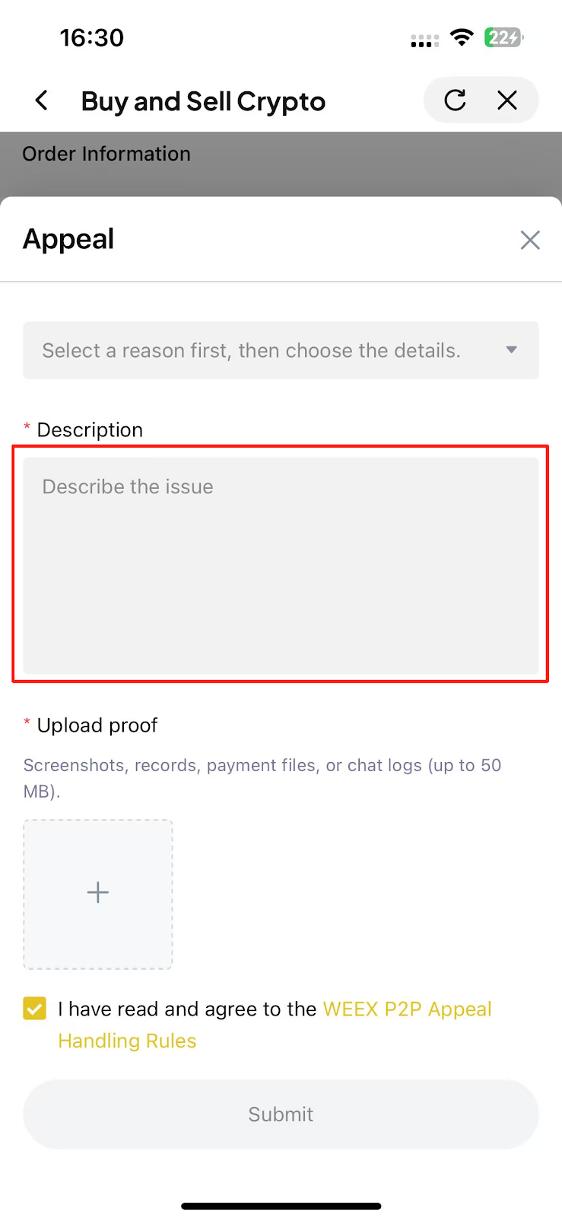Tap the back arrow beside Buy and Sell Crypto
The width and height of the screenshot is (562, 1218).
click(42, 100)
